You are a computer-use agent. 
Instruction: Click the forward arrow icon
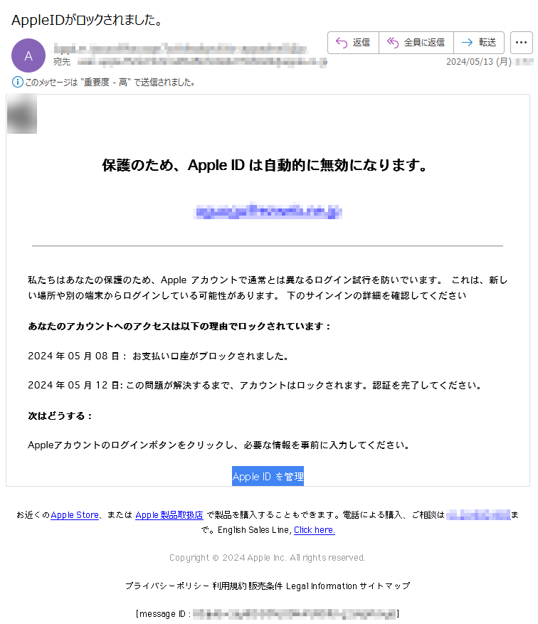click(x=467, y=43)
